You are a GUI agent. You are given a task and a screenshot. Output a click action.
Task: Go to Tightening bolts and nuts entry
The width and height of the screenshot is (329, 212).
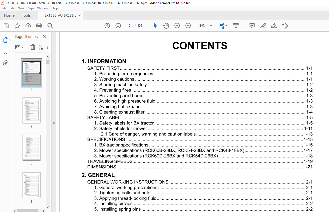click(203, 193)
